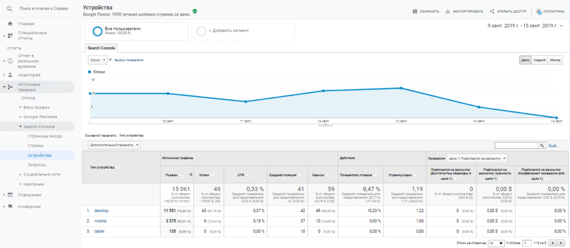
Task: Click the table search magnifier button
Action: (x=542, y=145)
